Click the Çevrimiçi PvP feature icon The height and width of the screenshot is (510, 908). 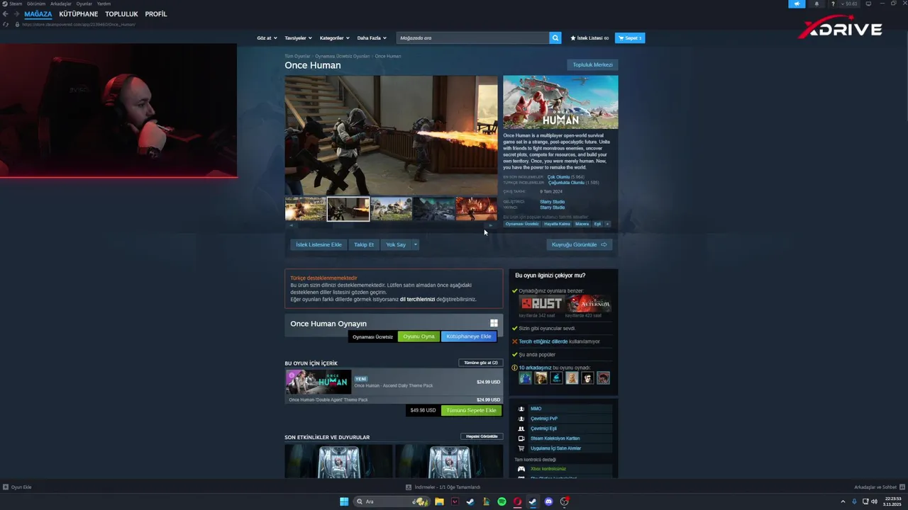click(521, 419)
